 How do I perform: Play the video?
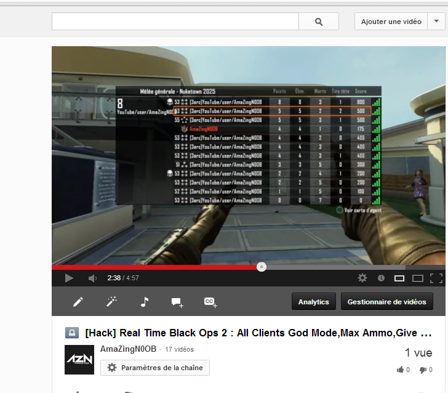[69, 278]
